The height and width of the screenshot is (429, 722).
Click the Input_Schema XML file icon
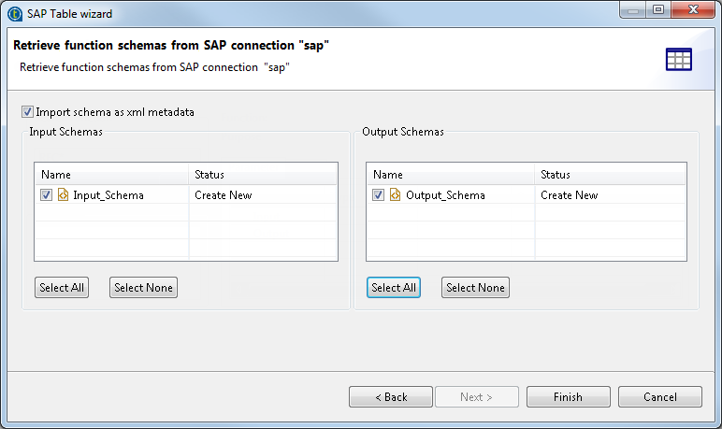click(64, 195)
